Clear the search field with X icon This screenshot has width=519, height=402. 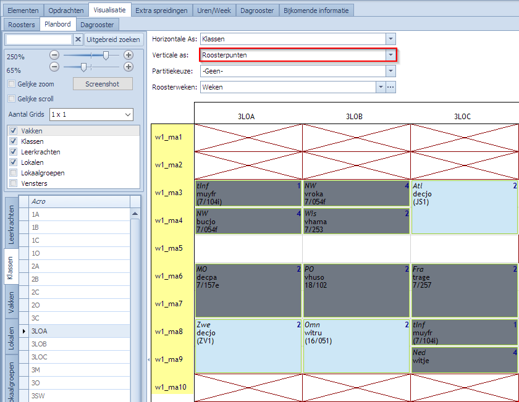pos(78,40)
